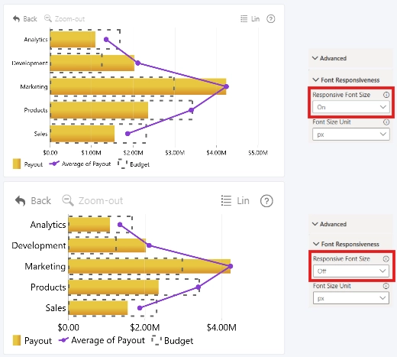397x357 pixels.
Task: Click Zoom-out magnifier icon in bottom chart
Action: (68, 200)
